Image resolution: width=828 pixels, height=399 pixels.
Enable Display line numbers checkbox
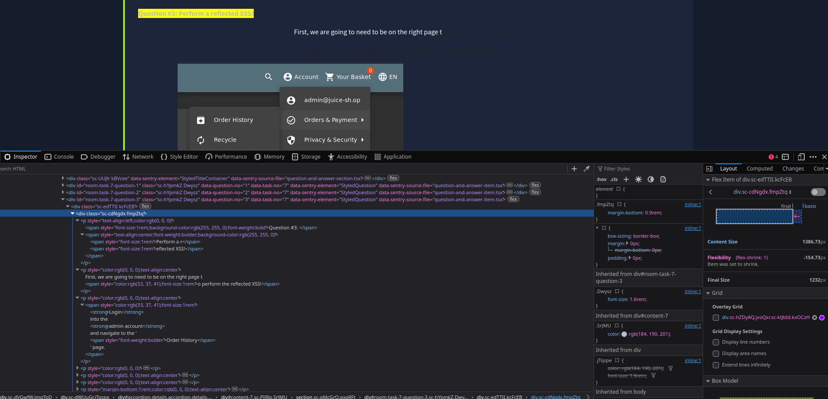(716, 342)
